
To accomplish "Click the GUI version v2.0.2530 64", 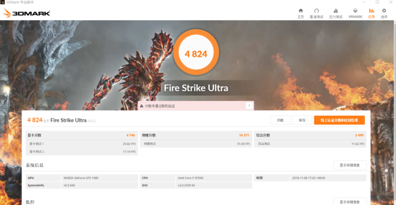I will (x=186, y=185).
